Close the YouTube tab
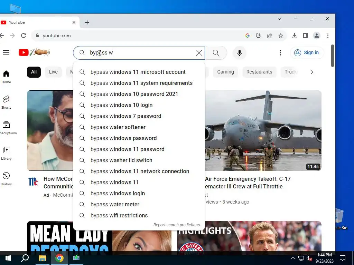Image resolution: width=354 pixels, height=265 pixels. tap(74, 22)
